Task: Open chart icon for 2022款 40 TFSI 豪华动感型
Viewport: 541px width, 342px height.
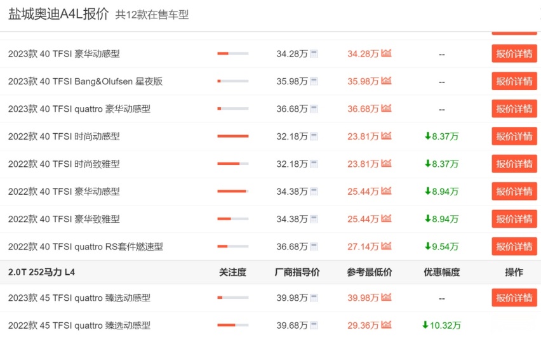Action: [x=387, y=190]
